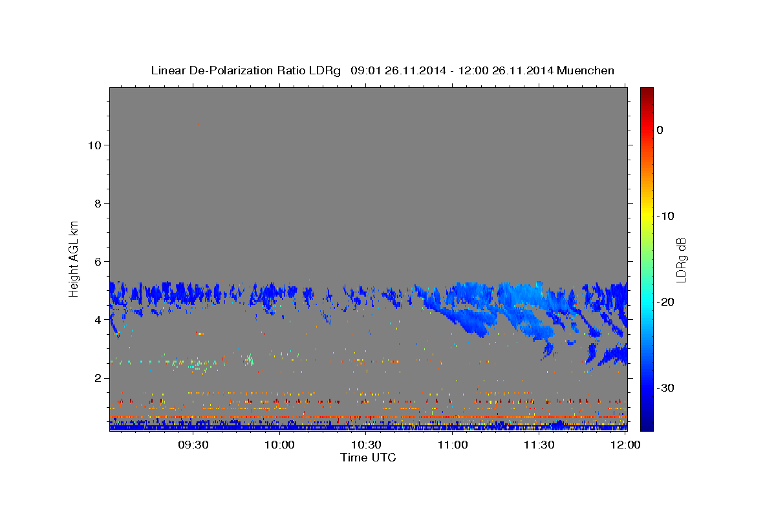Click the 'LDRg dB' colorbar label
This screenshot has width=776, height=517.
[x=681, y=259]
